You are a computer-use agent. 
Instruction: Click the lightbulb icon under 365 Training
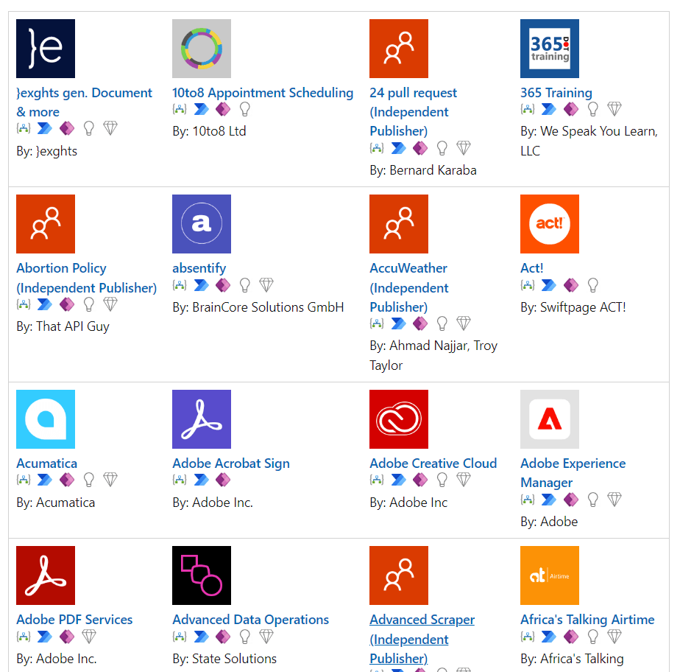[592, 108]
